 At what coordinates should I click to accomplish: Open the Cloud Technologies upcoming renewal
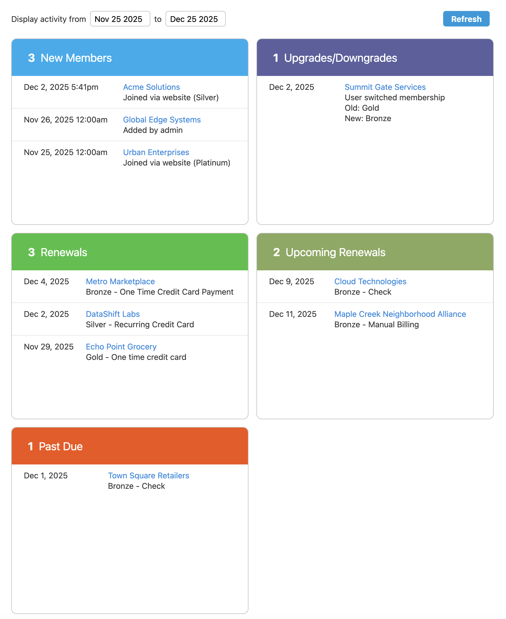pyautogui.click(x=370, y=282)
